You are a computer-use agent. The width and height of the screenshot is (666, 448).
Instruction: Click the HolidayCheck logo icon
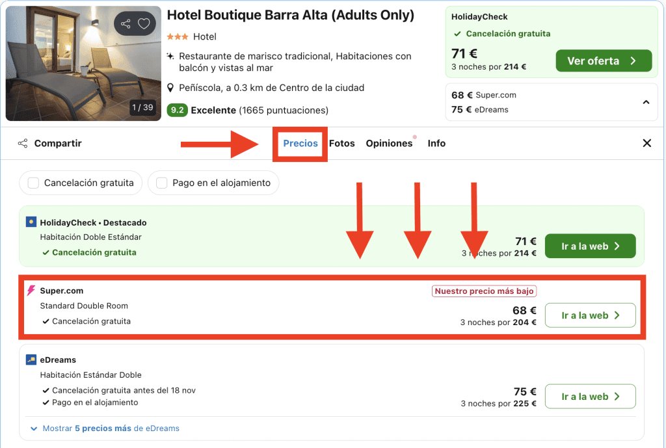pyautogui.click(x=31, y=222)
